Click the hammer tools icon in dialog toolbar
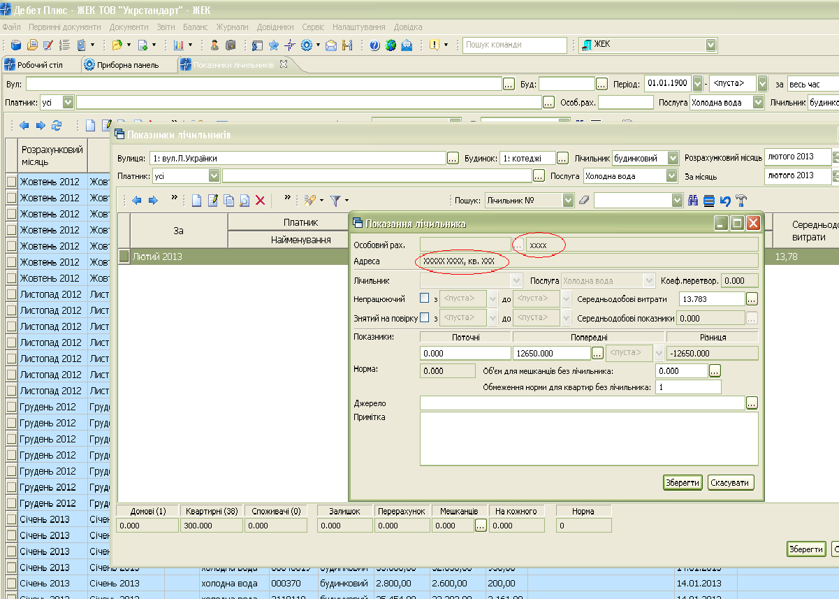The image size is (839, 599). coord(741,201)
